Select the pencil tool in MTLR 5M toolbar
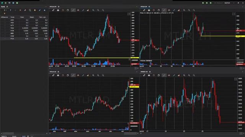The height and width of the screenshot is (137, 245). pos(83,10)
